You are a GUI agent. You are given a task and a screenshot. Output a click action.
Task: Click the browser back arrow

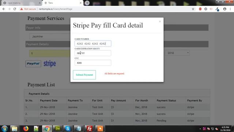(4, 9)
